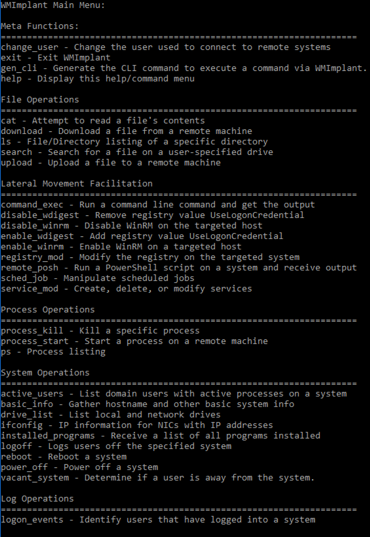This screenshot has height=537, width=370.
Task: Select the process_kill command entry
Action: point(100,331)
